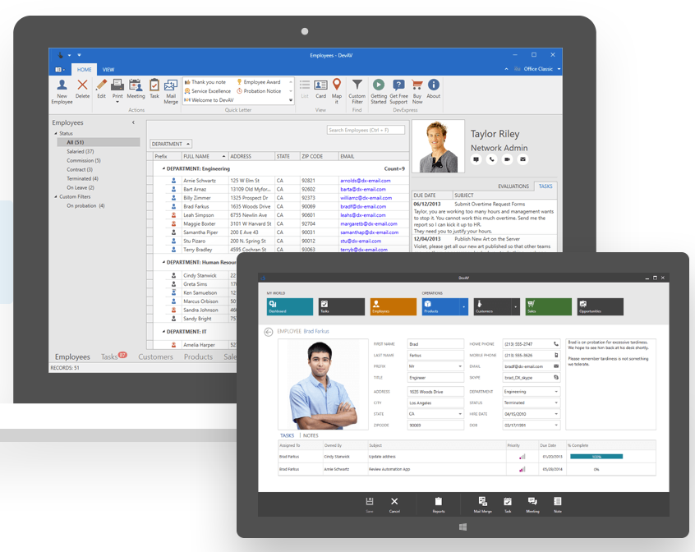Screen dimensions: 695x552
Task: Click New Employee in the ribbon
Action: [x=62, y=91]
